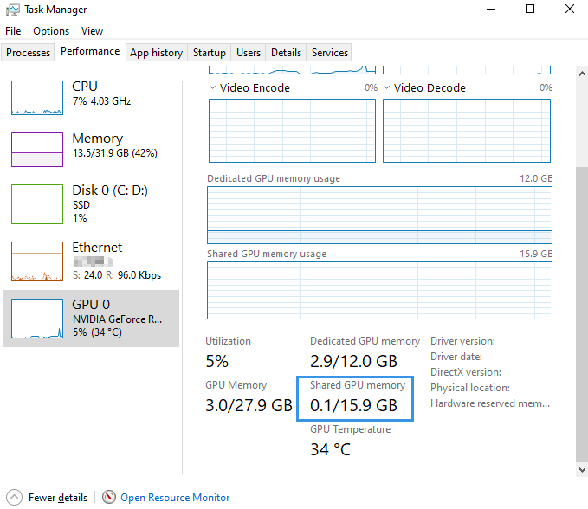Click the Shared GPU memory usage graph
The image size is (588, 509).
point(379,291)
